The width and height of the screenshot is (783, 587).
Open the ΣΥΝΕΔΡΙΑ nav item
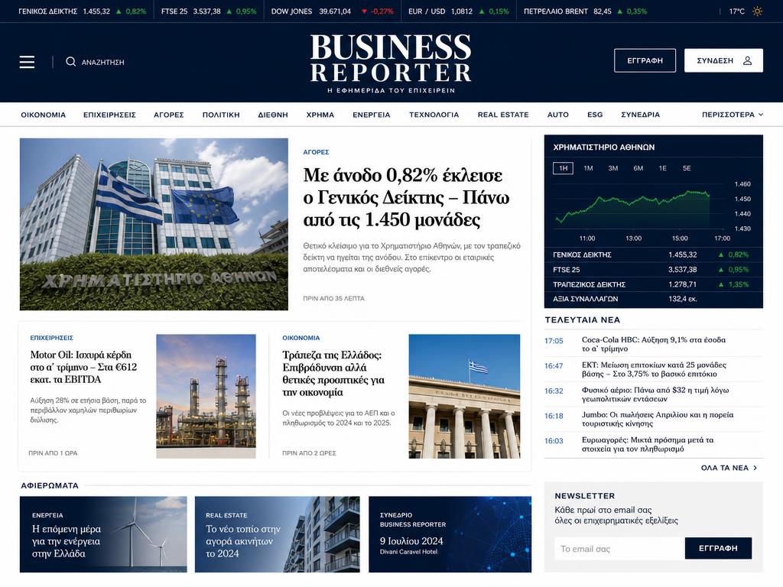click(x=640, y=115)
